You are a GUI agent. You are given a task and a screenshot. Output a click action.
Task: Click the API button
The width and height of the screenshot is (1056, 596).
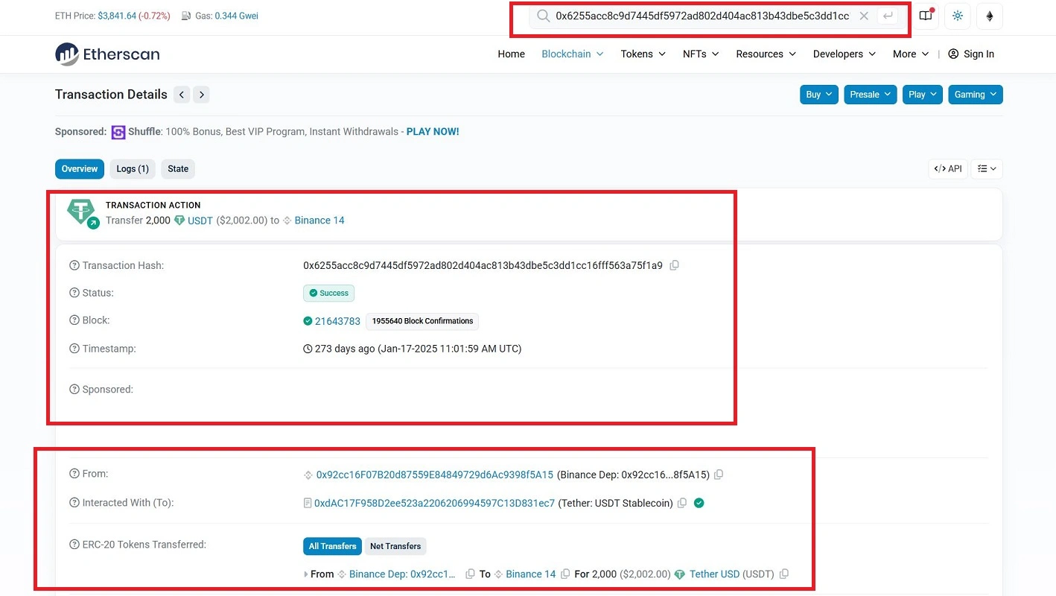(x=948, y=169)
